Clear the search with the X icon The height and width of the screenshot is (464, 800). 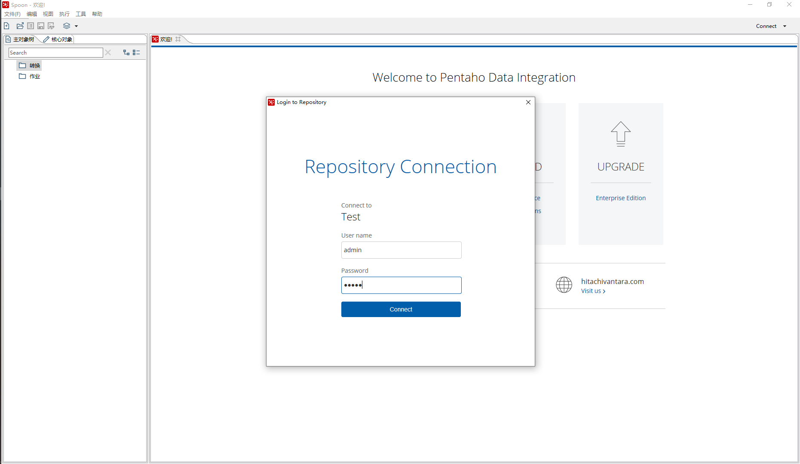pyautogui.click(x=108, y=52)
